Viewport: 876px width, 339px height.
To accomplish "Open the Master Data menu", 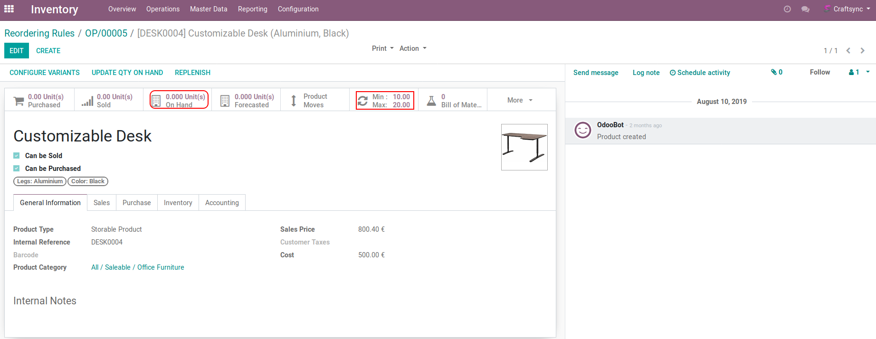I will pos(208,9).
